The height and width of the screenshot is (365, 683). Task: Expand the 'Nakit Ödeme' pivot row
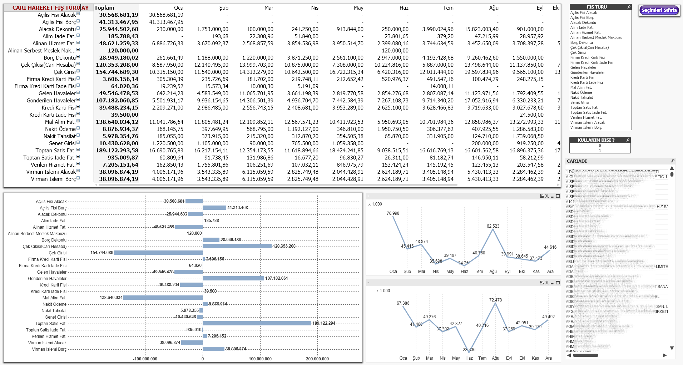(x=78, y=128)
